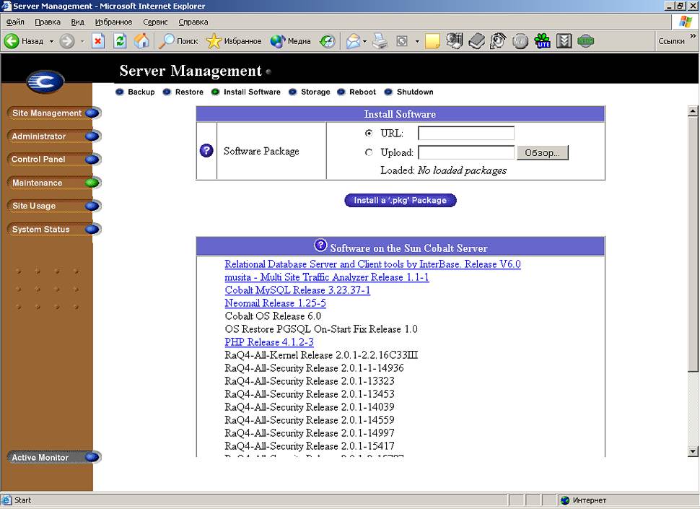Screen dimensions: 700x509
Task: Click the double down-arrow download icon
Action: pyautogui.click(x=564, y=41)
